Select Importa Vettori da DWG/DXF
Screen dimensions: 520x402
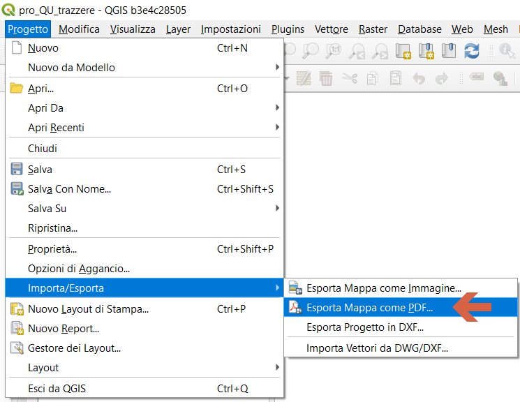click(x=377, y=348)
